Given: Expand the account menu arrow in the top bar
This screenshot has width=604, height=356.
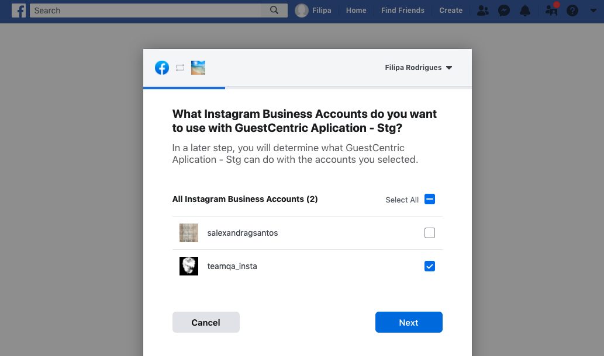Looking at the screenshot, I should click(593, 11).
